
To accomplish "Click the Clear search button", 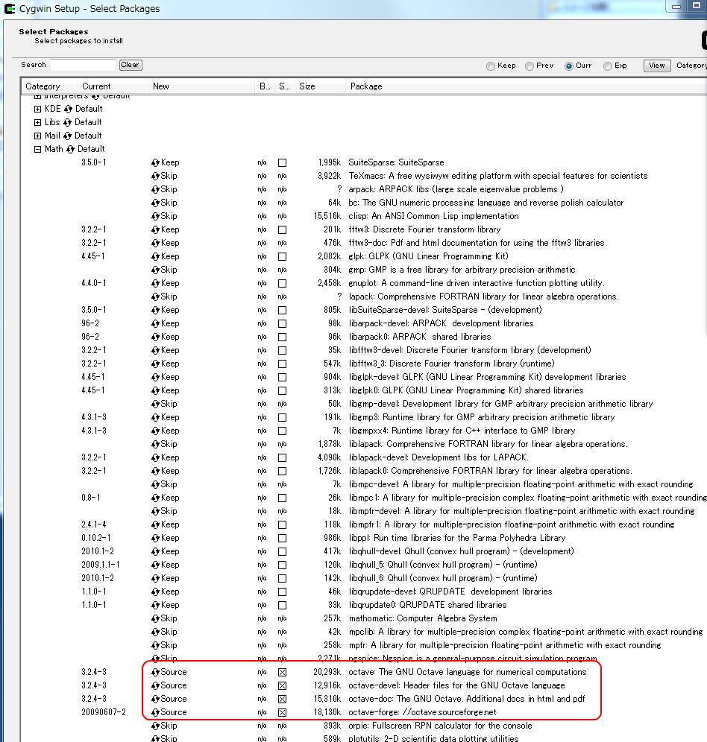I will pos(131,65).
